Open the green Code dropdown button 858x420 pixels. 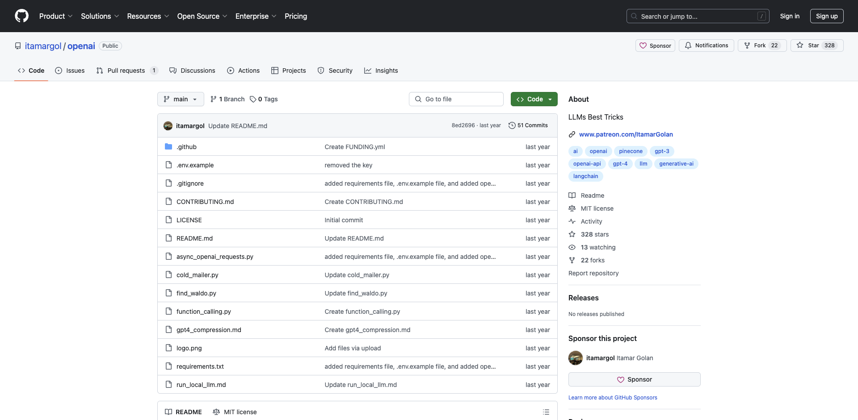(x=534, y=99)
